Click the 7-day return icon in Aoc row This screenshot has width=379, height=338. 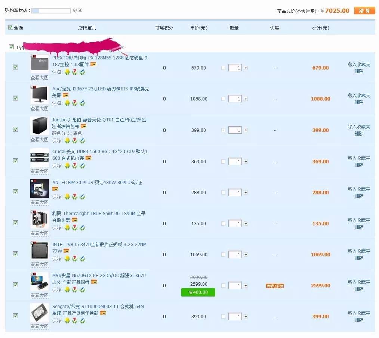pos(75,103)
